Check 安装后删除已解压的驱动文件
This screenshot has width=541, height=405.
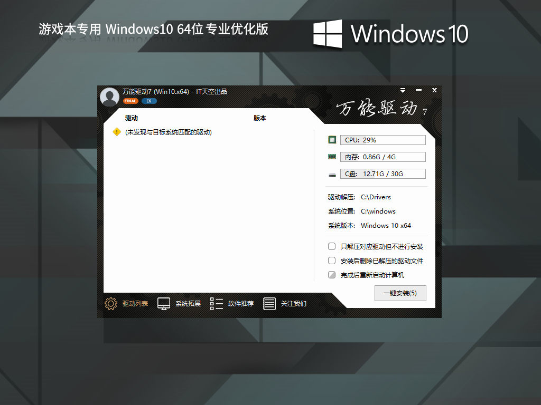[x=332, y=260]
